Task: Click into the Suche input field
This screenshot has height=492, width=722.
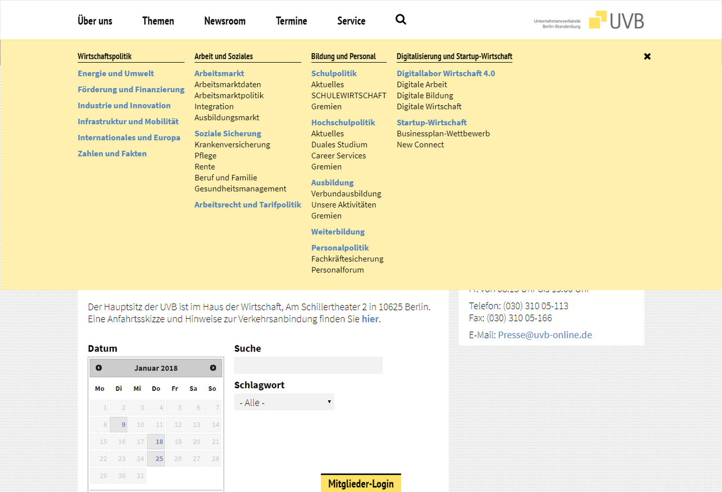Action: tap(308, 365)
